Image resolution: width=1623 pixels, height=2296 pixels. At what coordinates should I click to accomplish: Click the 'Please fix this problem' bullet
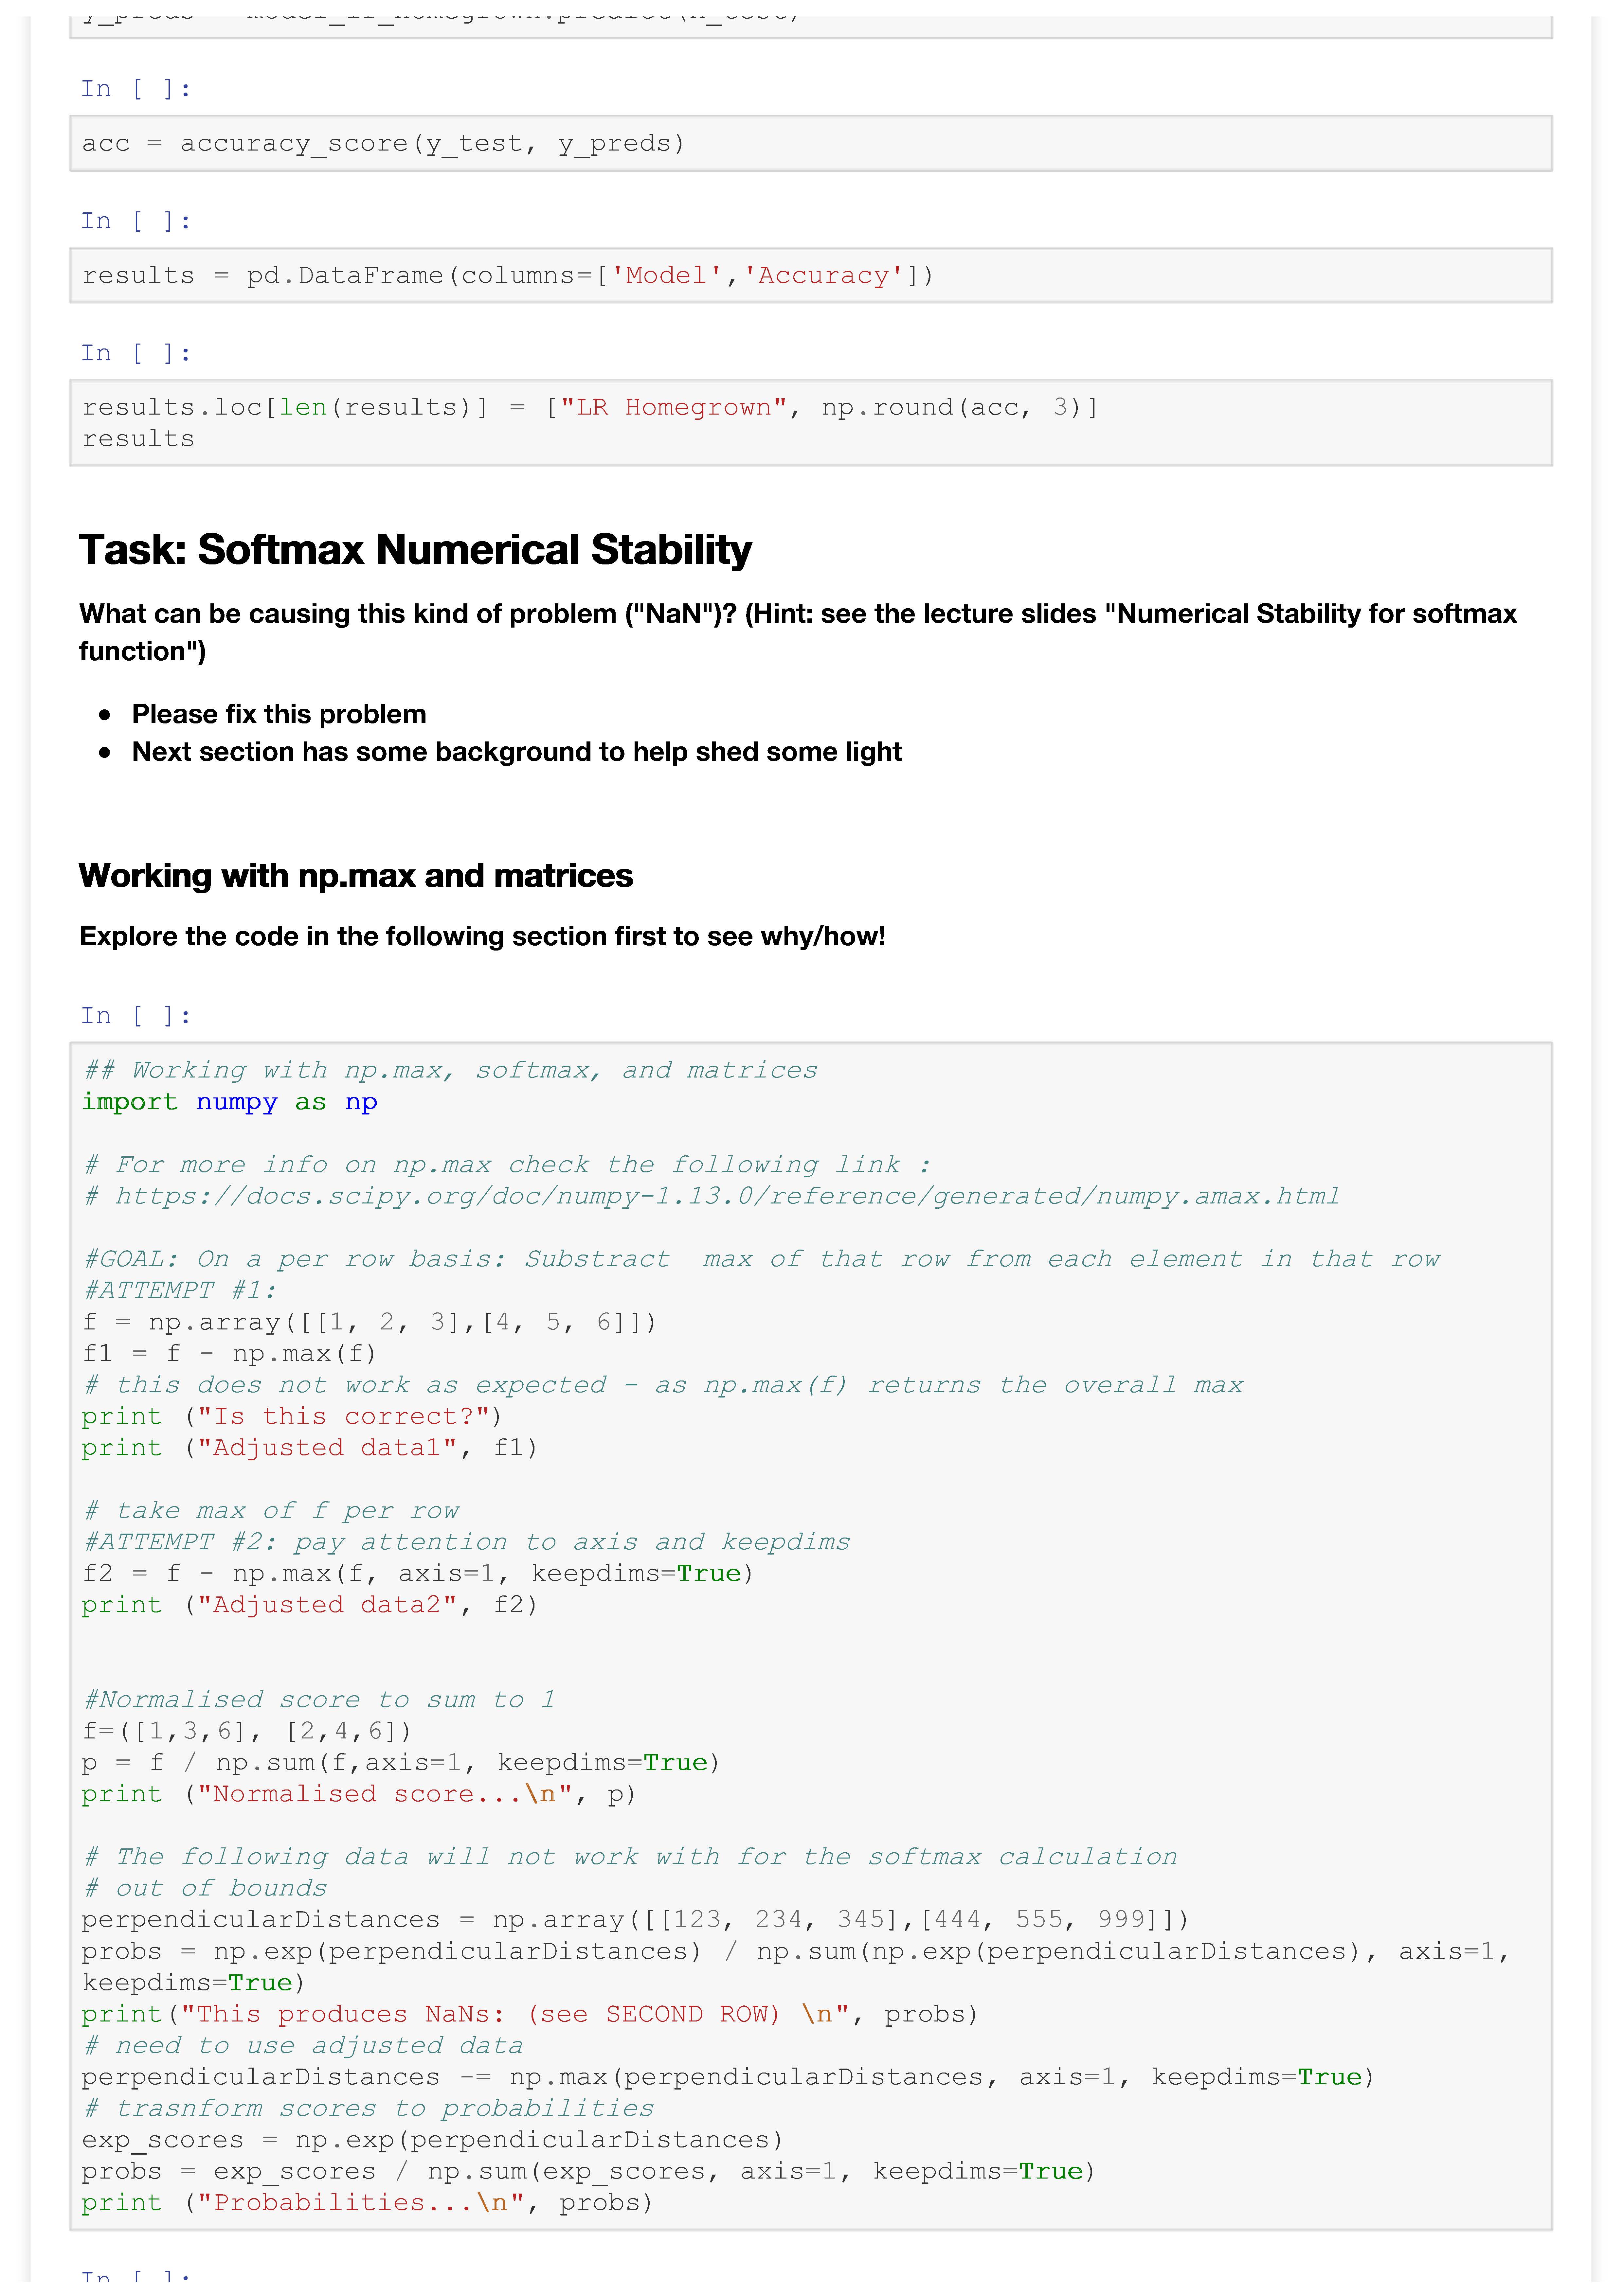click(x=279, y=714)
